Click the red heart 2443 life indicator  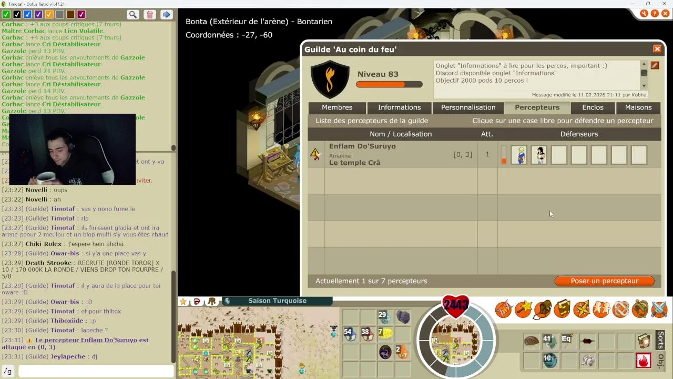pyautogui.click(x=455, y=305)
